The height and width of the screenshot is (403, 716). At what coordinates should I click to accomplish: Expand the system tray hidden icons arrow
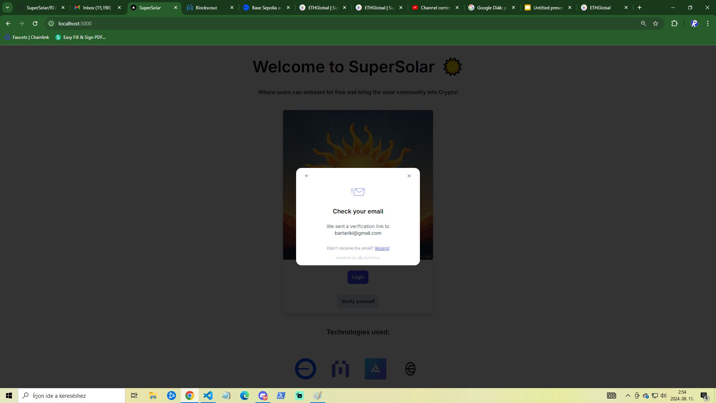point(628,396)
